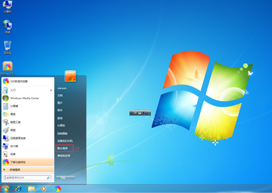Launch Windows Media Center from Start menu
The width and height of the screenshot is (272, 193).
point(28,98)
